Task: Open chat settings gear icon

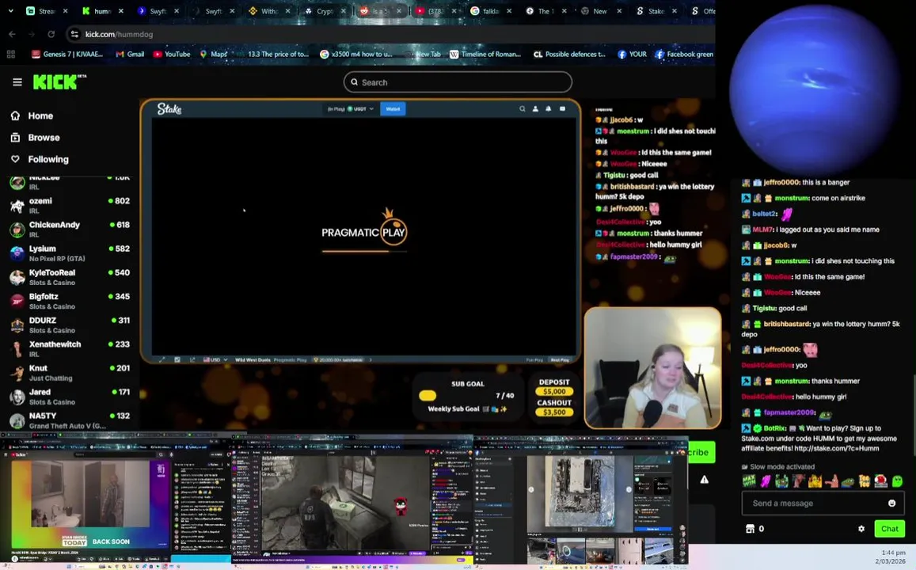Action: [x=861, y=529]
